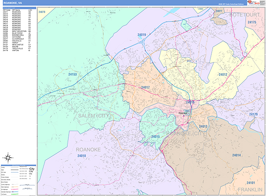Select NEW CASTLE row in ZIP index
268x196 pixels.
tap(18, 45)
